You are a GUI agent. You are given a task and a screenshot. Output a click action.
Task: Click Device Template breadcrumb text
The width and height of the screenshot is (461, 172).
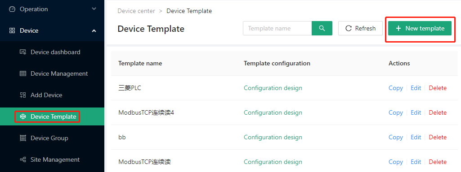(x=189, y=11)
